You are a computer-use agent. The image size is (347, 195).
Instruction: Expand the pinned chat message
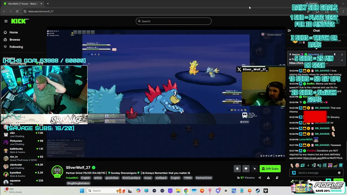point(342,60)
